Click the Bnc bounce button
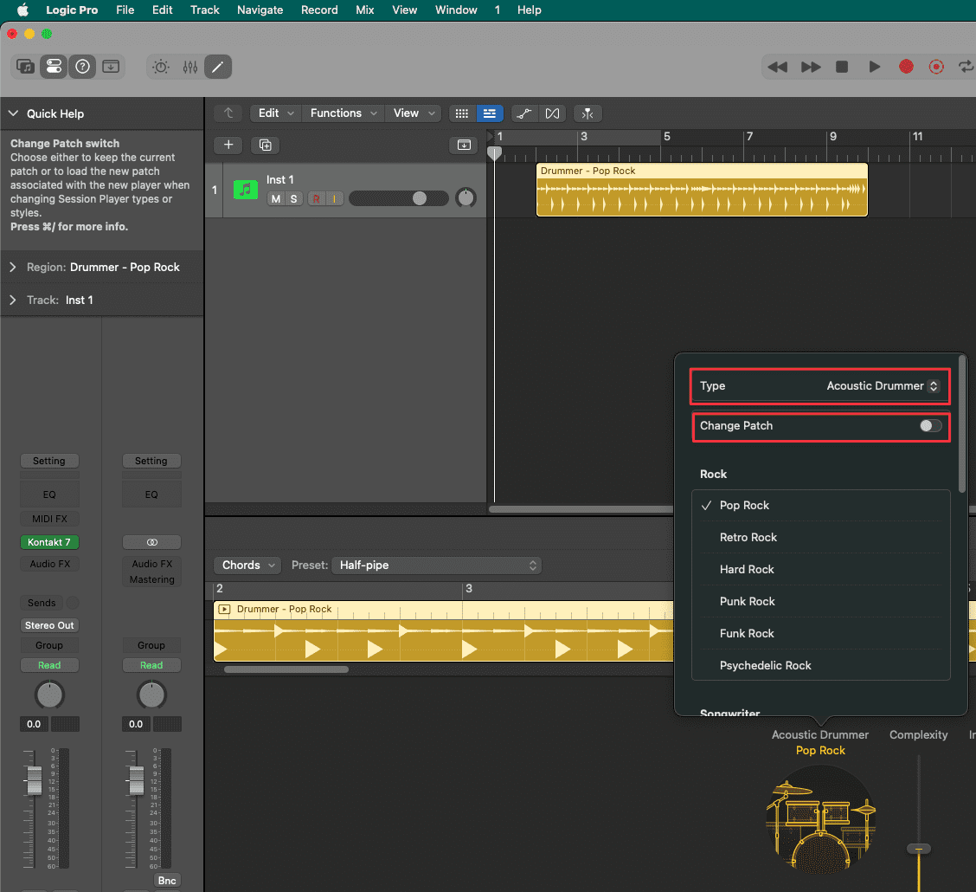Viewport: 976px width, 892px height. [167, 880]
